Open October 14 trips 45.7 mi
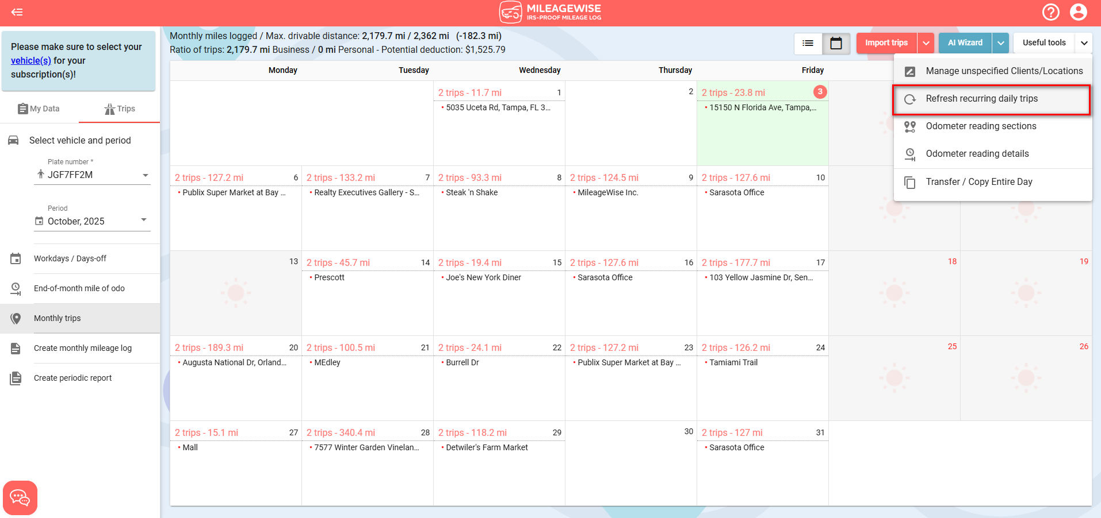The height and width of the screenshot is (518, 1101). click(x=338, y=262)
